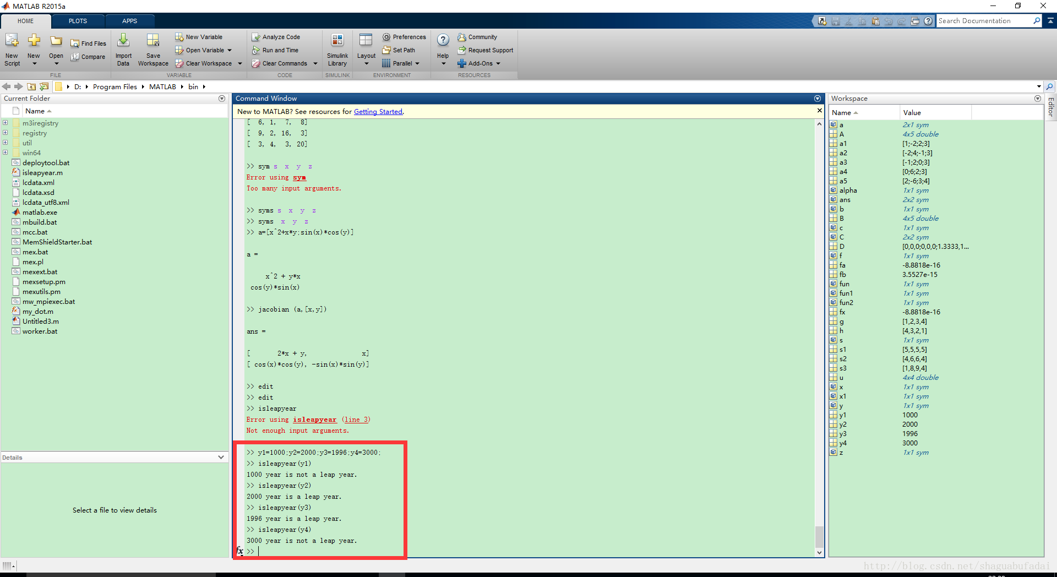This screenshot has height=577, width=1057.
Task: Click the isleapyear error link
Action: pos(314,420)
